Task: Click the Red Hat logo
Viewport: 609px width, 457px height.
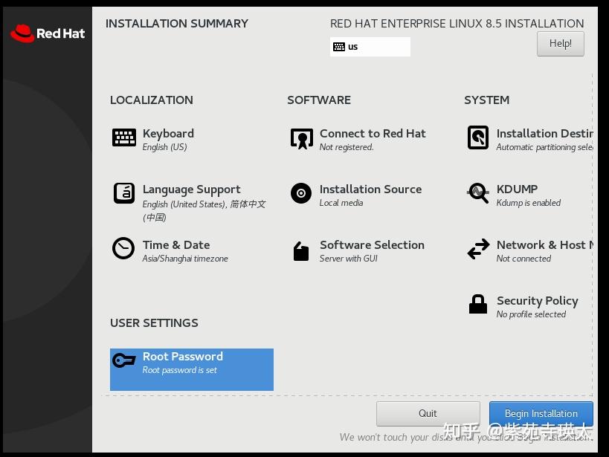Action: (x=46, y=33)
